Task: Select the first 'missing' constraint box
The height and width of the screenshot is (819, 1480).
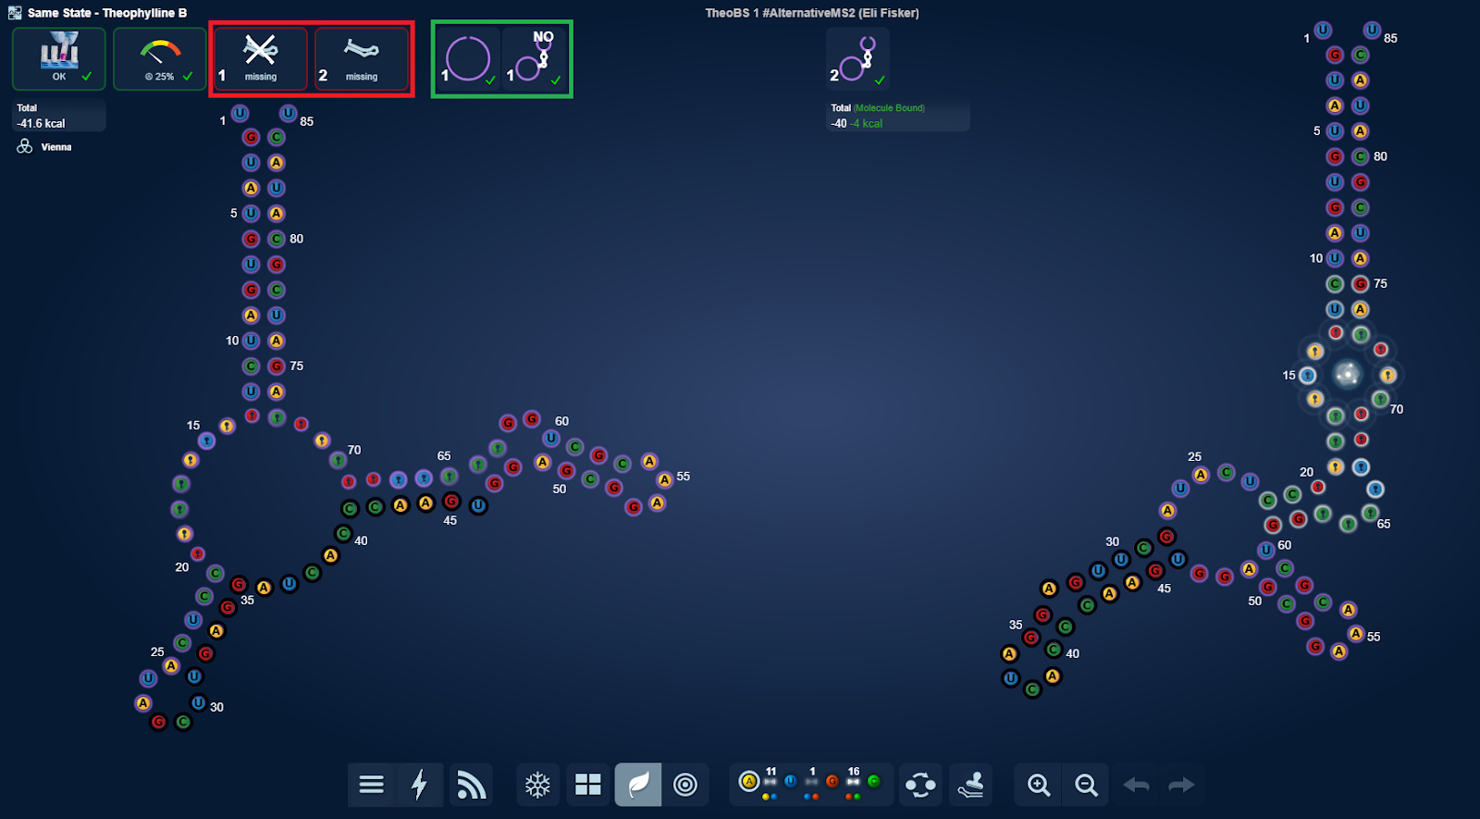Action: coord(261,58)
